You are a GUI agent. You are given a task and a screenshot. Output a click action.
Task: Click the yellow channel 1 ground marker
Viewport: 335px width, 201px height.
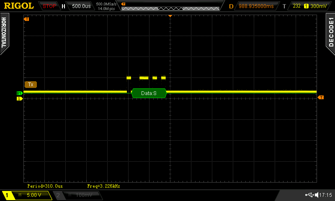19,99
